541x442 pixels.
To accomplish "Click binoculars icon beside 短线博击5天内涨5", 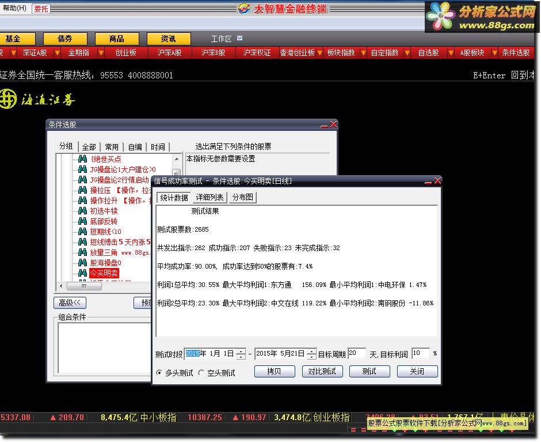I will [x=82, y=242].
